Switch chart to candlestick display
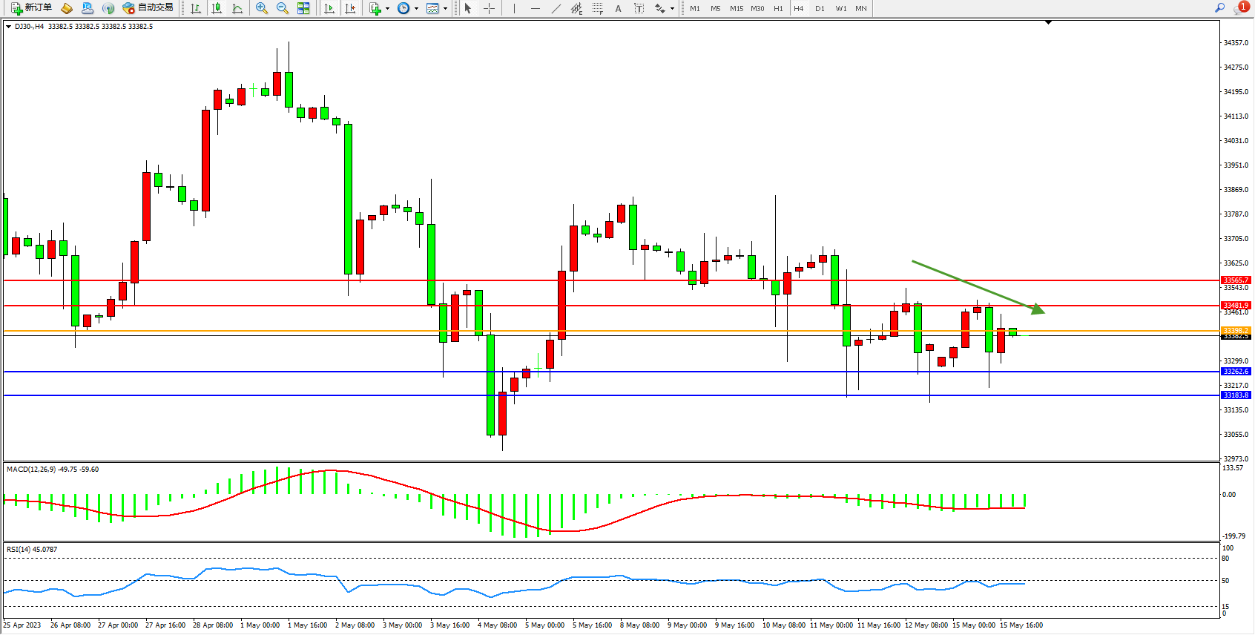Screen dimensions: 1255x635 click(217, 8)
